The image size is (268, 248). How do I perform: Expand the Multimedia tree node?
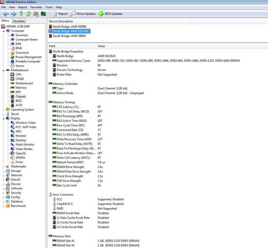click(x=3, y=167)
